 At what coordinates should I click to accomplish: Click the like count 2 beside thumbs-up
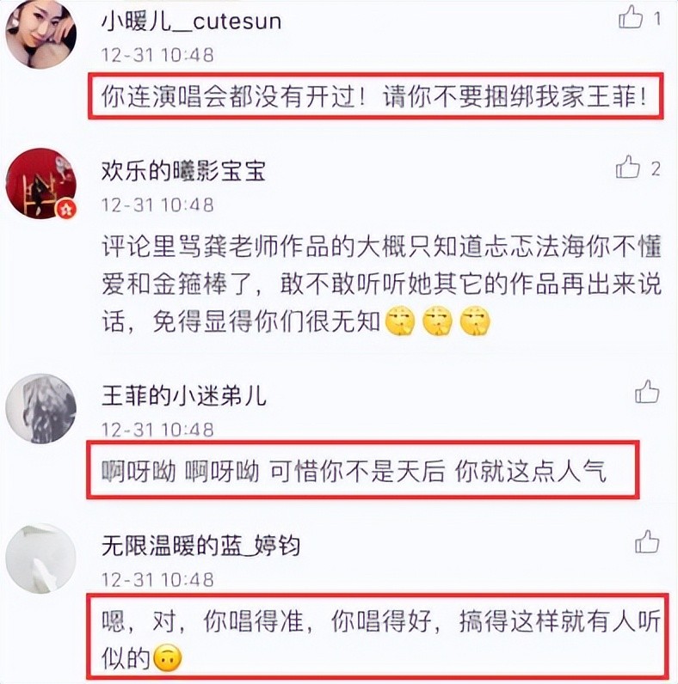[x=656, y=168]
